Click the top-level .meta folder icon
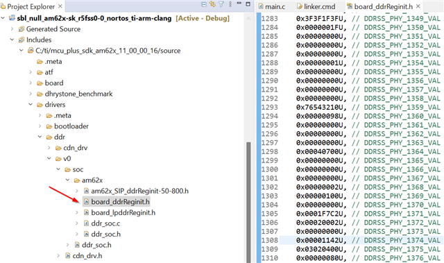 (x=40, y=62)
